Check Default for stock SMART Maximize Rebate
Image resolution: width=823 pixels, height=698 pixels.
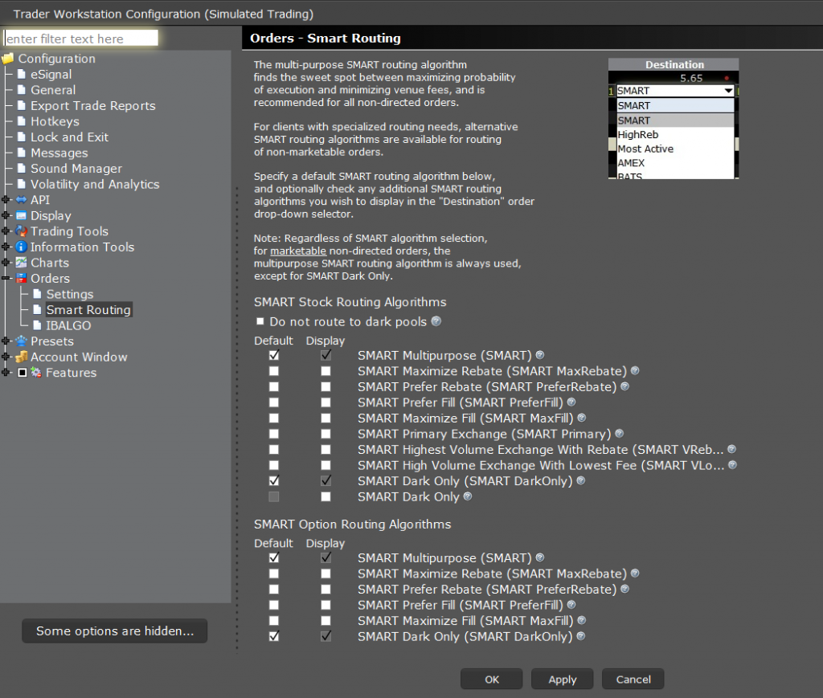point(274,371)
